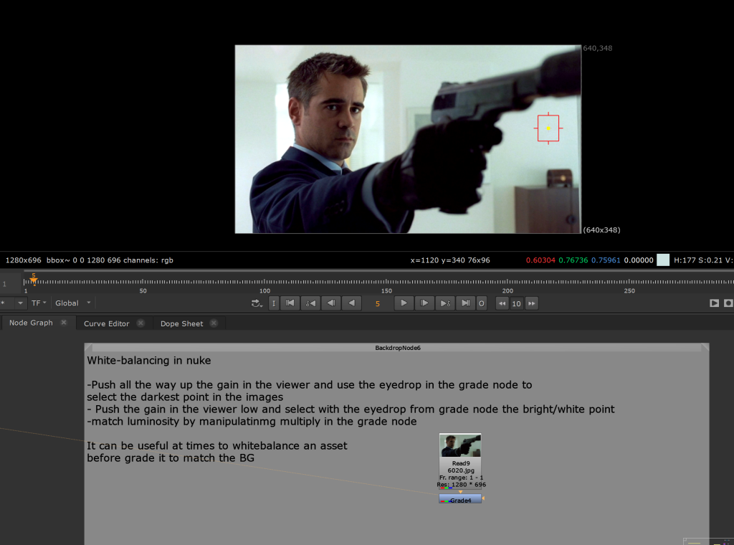This screenshot has height=545, width=734.
Task: Step back one frame
Action: point(331,303)
